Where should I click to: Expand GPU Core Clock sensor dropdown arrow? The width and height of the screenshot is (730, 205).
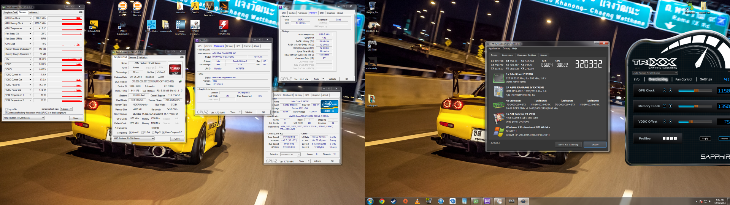click(x=30, y=18)
